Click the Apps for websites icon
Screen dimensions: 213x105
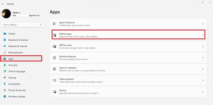(54, 69)
